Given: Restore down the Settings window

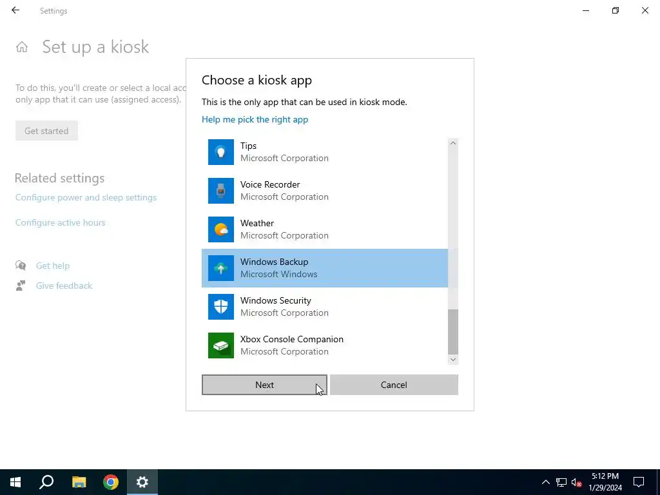Looking at the screenshot, I should pos(616,10).
